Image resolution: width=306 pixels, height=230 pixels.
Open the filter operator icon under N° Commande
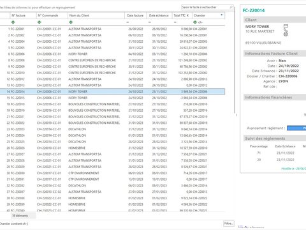coord(39,22)
